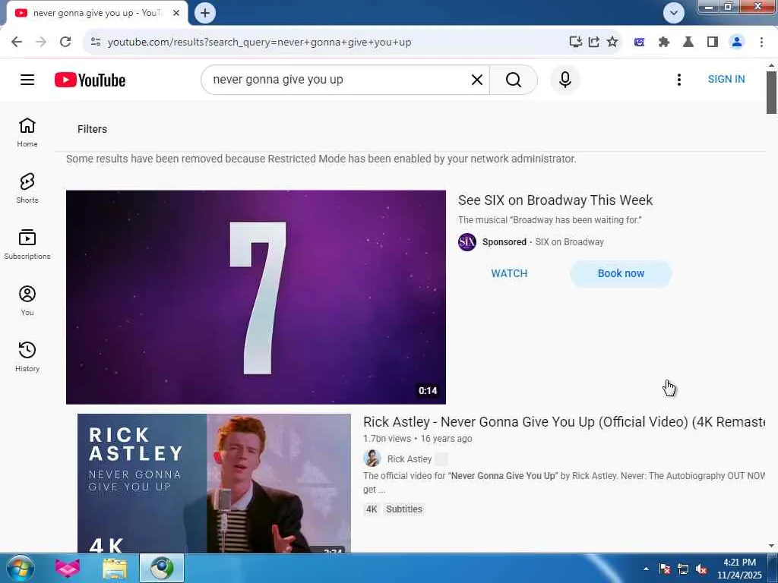
Task: Open Chrome Labs flask icon
Action: (688, 43)
